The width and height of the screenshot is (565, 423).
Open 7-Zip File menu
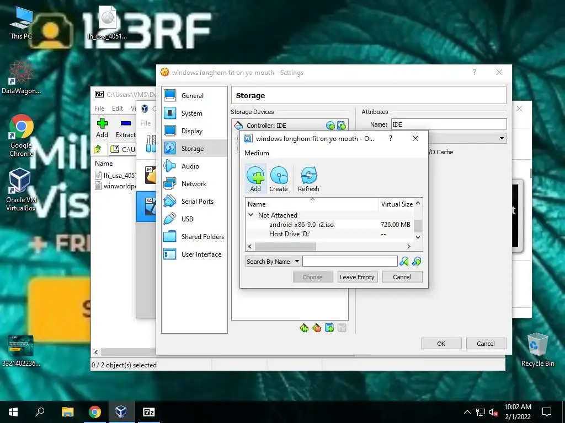99,109
